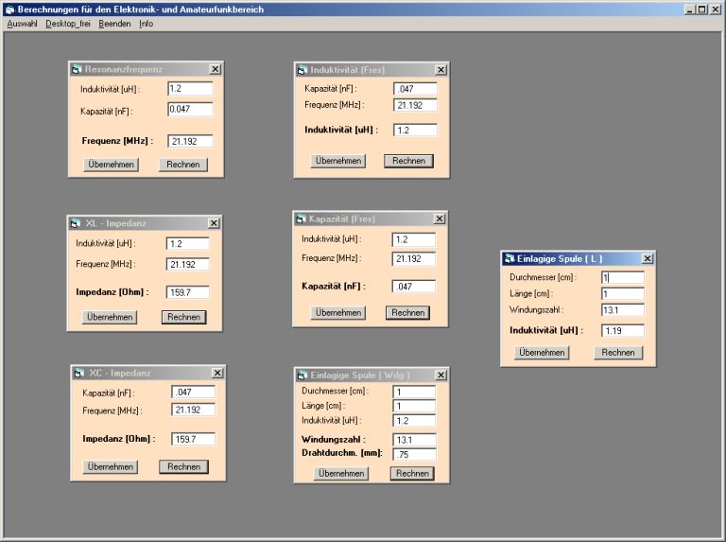This screenshot has height=542, width=726.
Task: Close the XC - Impedanz window
Action: click(217, 373)
